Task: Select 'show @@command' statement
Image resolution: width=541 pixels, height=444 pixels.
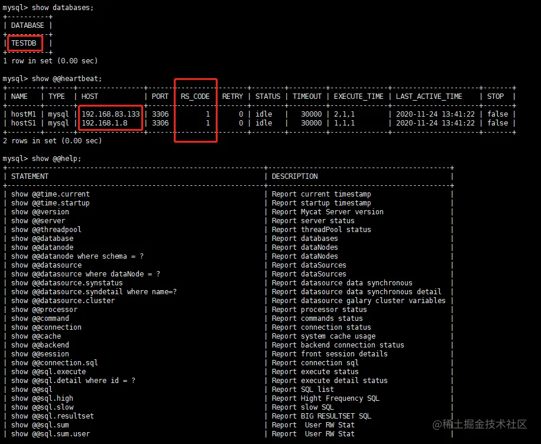Action: 40,318
